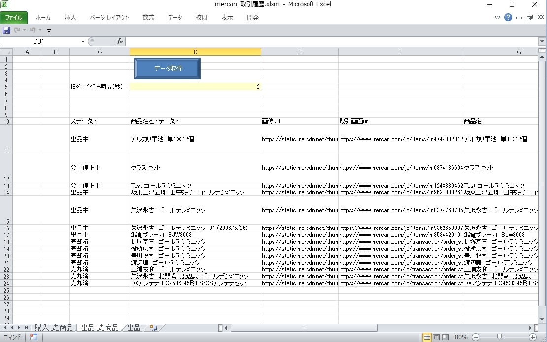Expand the Name Box dropdown arrow
The width and height of the screenshot is (547, 342).
tap(83, 41)
